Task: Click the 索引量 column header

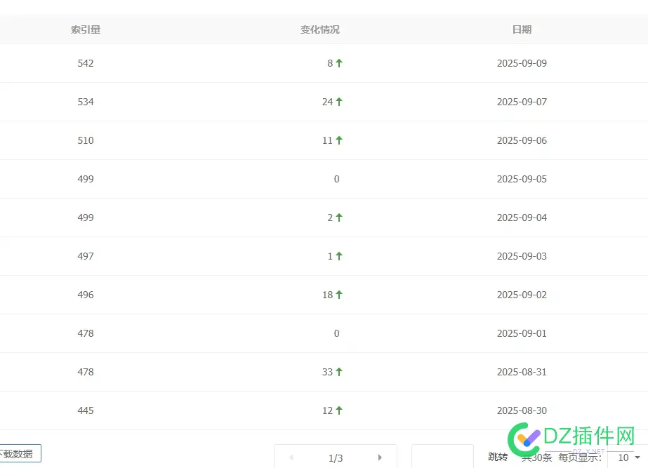Action: [86, 29]
